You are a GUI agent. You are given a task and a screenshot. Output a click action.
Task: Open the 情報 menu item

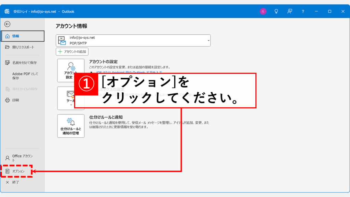pos(23,36)
